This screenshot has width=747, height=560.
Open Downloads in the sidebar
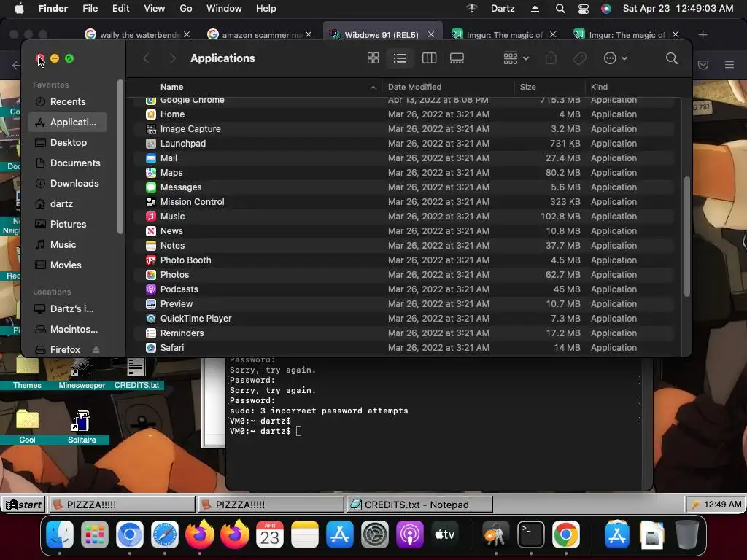68,183
